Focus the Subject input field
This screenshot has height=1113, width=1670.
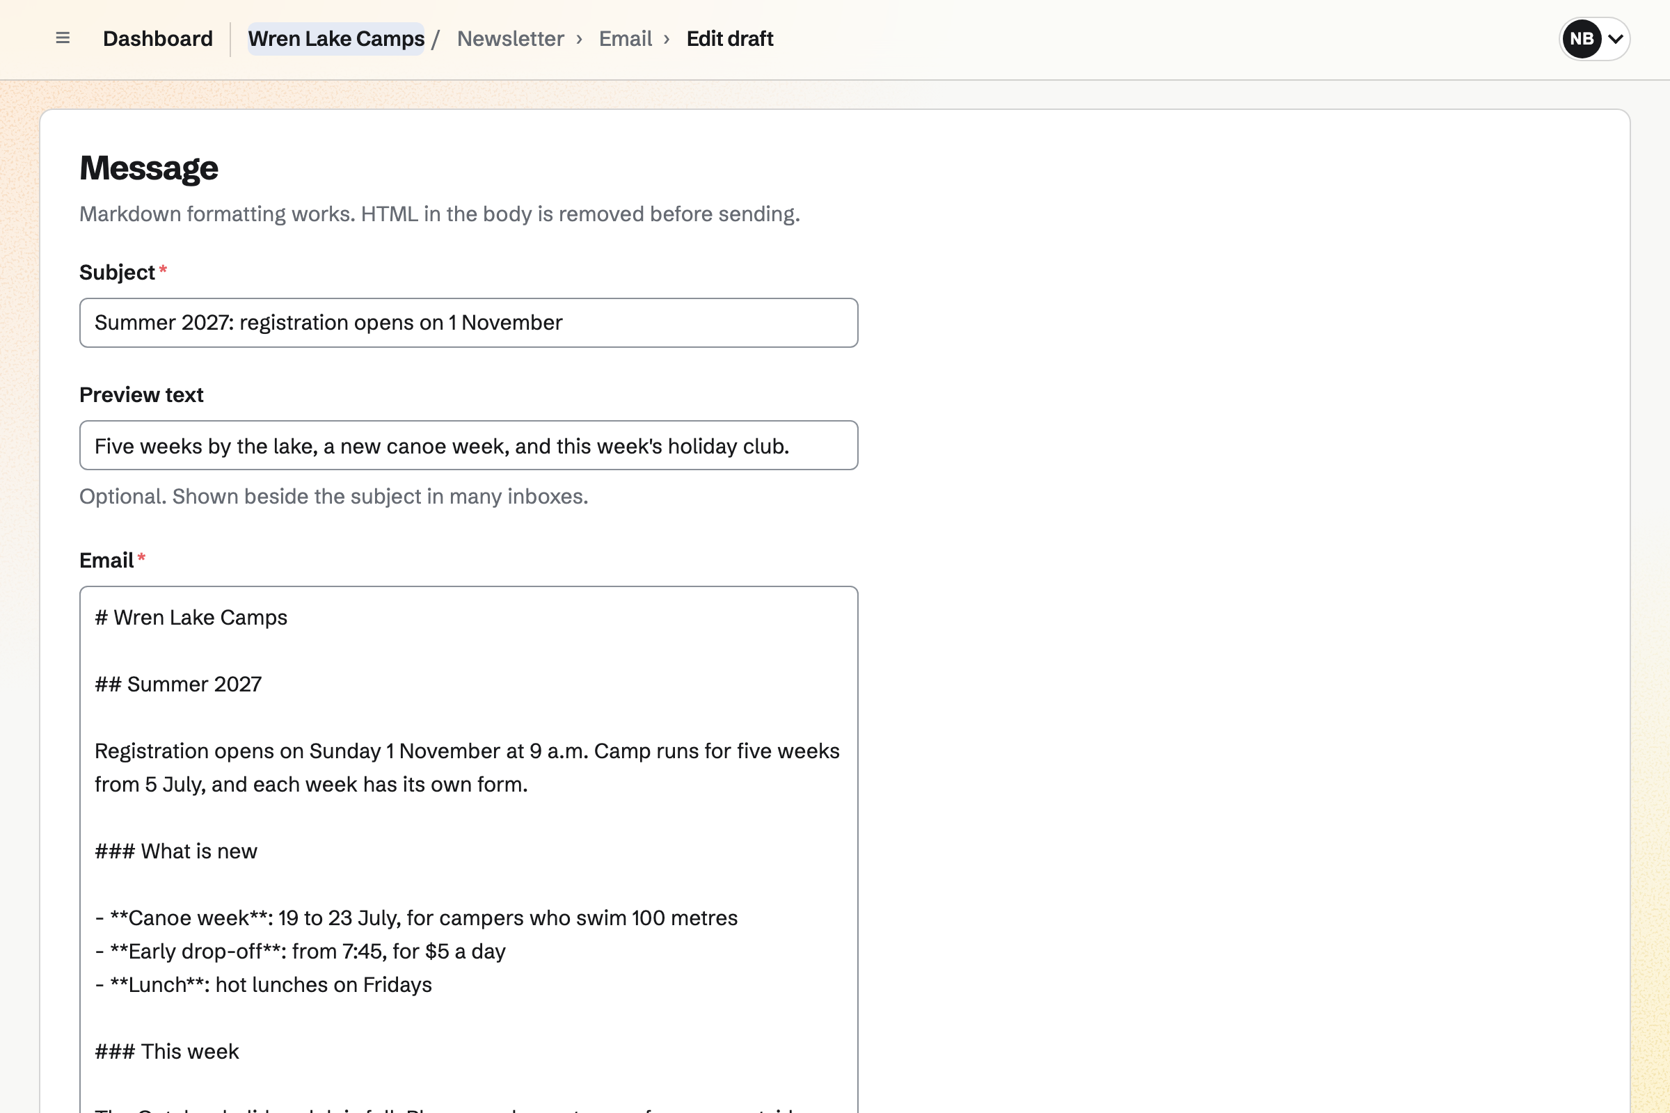468,323
